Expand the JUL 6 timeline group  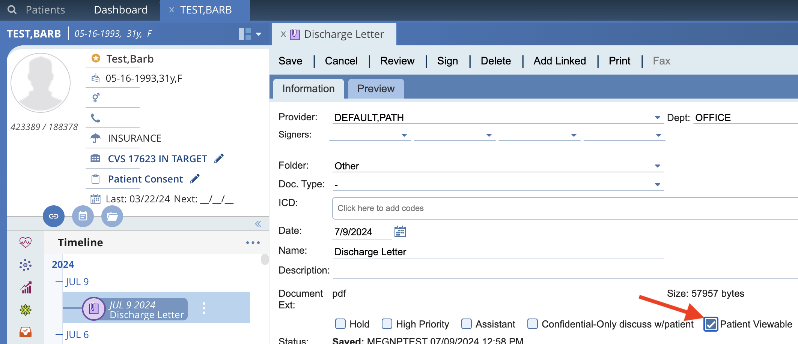pos(59,335)
